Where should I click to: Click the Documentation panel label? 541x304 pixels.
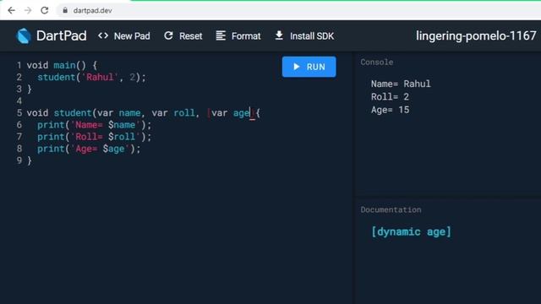click(x=391, y=209)
